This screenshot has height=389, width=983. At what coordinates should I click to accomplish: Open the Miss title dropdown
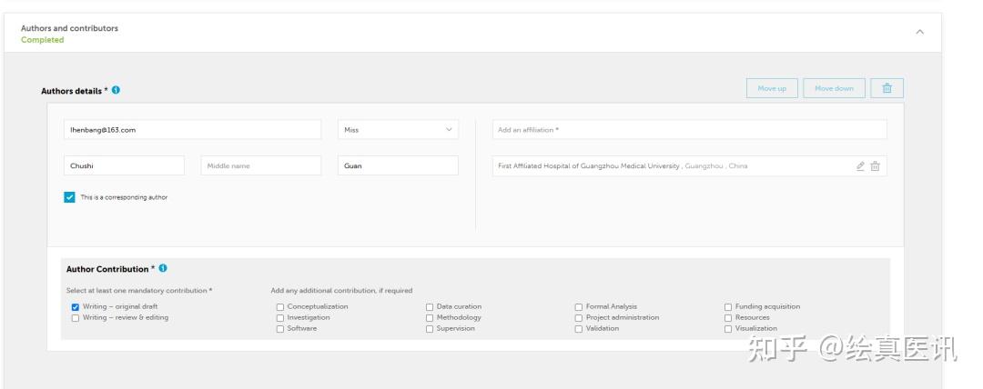(x=398, y=130)
